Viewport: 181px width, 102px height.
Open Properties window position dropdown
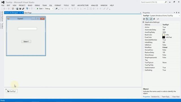(174, 12)
